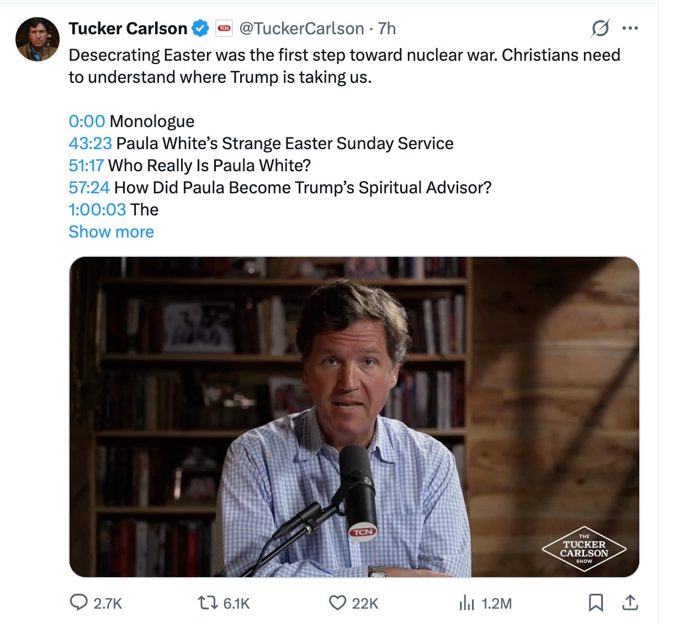This screenshot has width=690, height=623.
Task: Expand the post with Show more
Action: point(111,231)
